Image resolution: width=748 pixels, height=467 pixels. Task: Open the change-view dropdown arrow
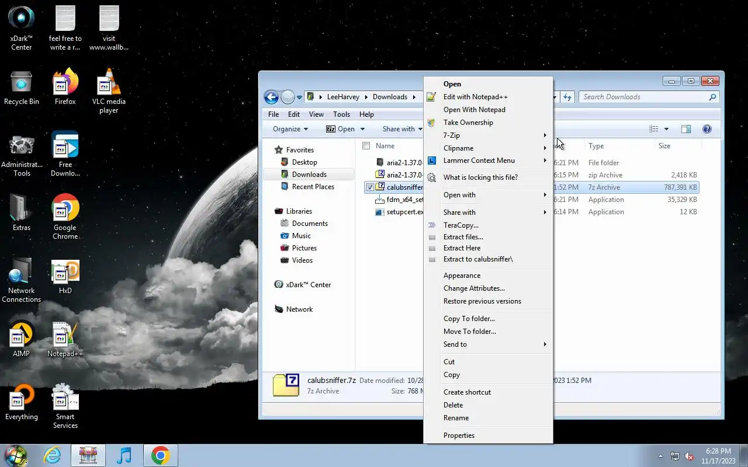(666, 129)
